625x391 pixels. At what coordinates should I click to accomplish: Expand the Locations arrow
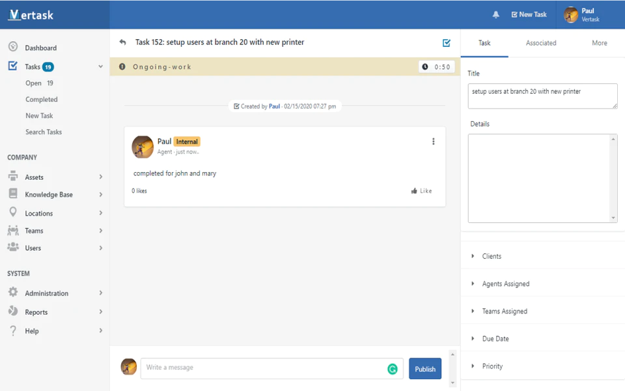point(101,213)
